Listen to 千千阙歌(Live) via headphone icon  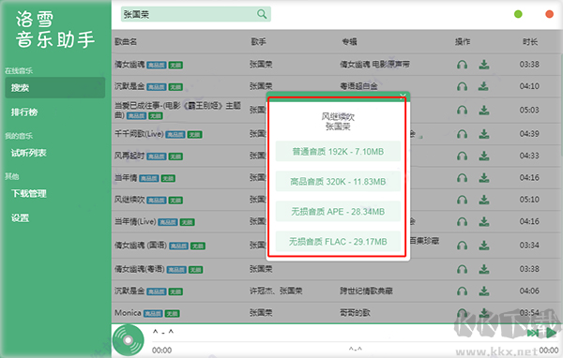click(462, 134)
